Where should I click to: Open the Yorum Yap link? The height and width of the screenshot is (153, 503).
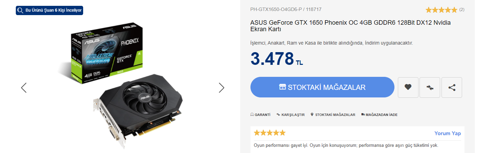click(448, 133)
